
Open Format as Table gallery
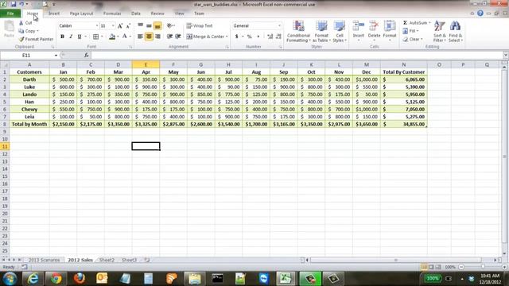[321, 31]
